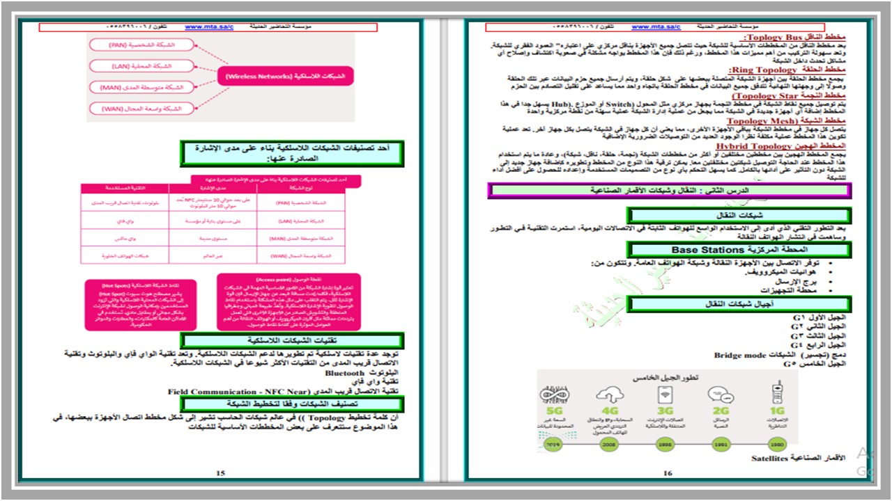Screen dimensions: 892x501
Task: Click the 'Ring Topology' heading
Action: pyautogui.click(x=787, y=70)
